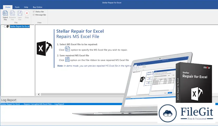
Task: Toggle the Status Bar checkbox
Action: click(34, 11)
